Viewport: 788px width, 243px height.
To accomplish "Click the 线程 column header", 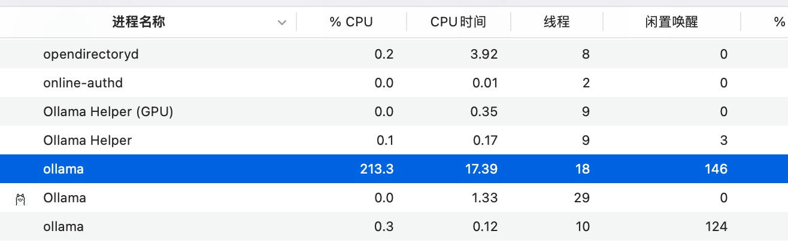I will click(x=556, y=23).
